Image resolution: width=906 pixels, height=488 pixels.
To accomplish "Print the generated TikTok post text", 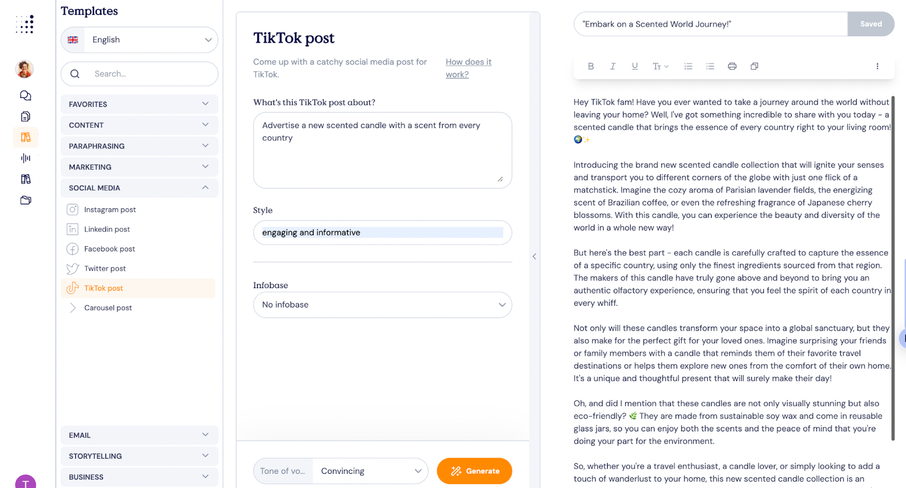I will (x=732, y=66).
